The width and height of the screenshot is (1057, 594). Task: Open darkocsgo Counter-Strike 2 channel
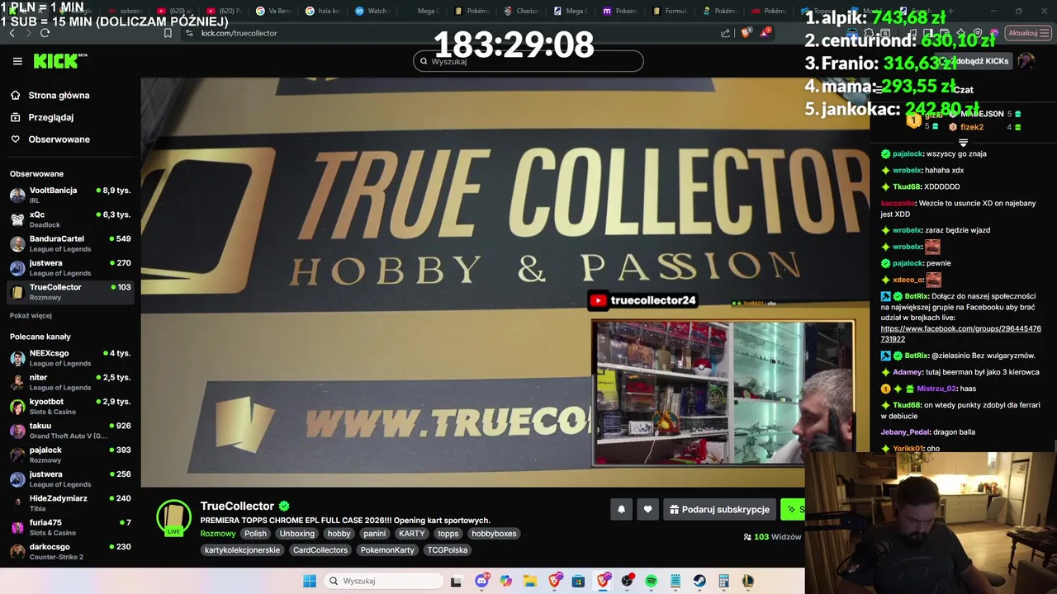pos(70,552)
